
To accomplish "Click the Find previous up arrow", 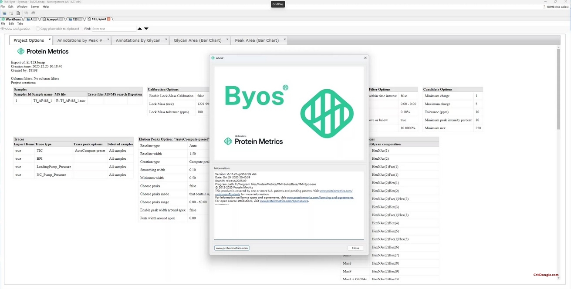I will click(140, 29).
